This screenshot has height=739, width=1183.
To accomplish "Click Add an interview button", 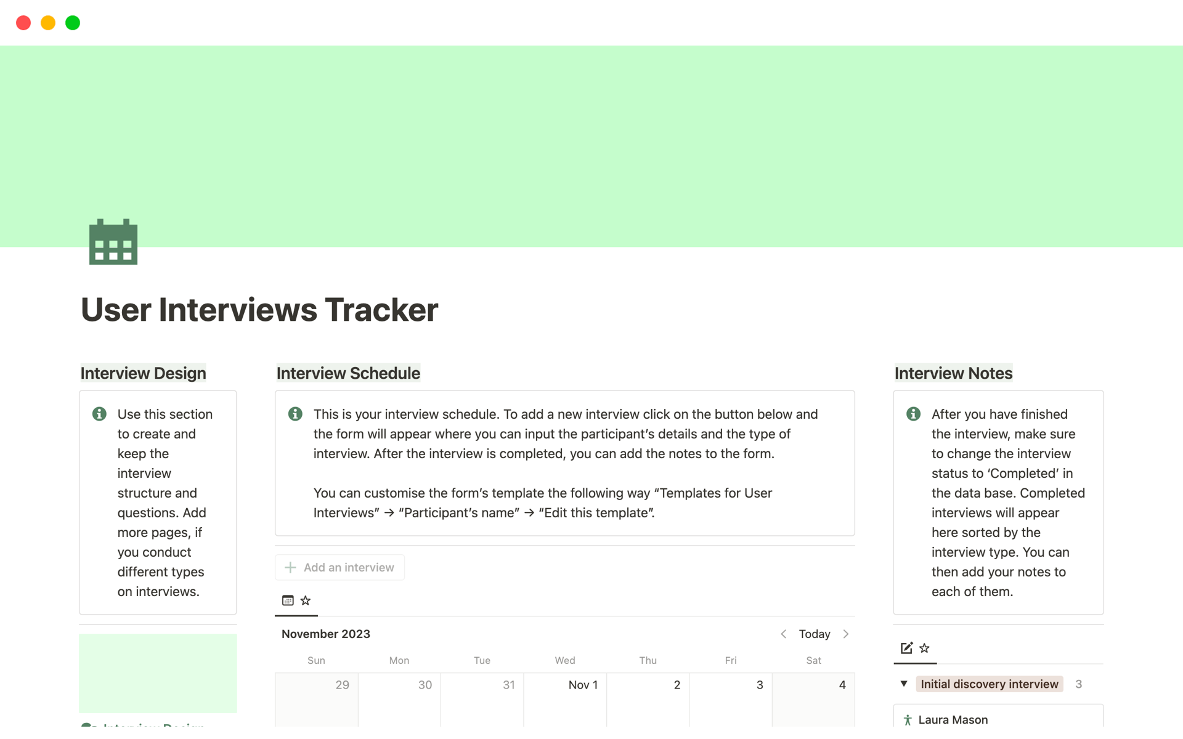I will point(340,566).
